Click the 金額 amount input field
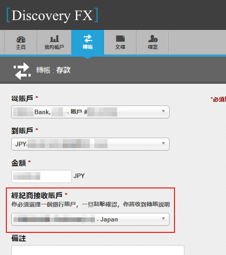226x255 pixels. pyautogui.click(x=42, y=176)
